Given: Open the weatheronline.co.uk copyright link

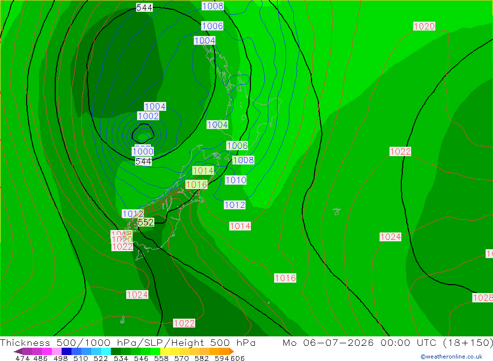Looking at the screenshot, I should pos(452,357).
